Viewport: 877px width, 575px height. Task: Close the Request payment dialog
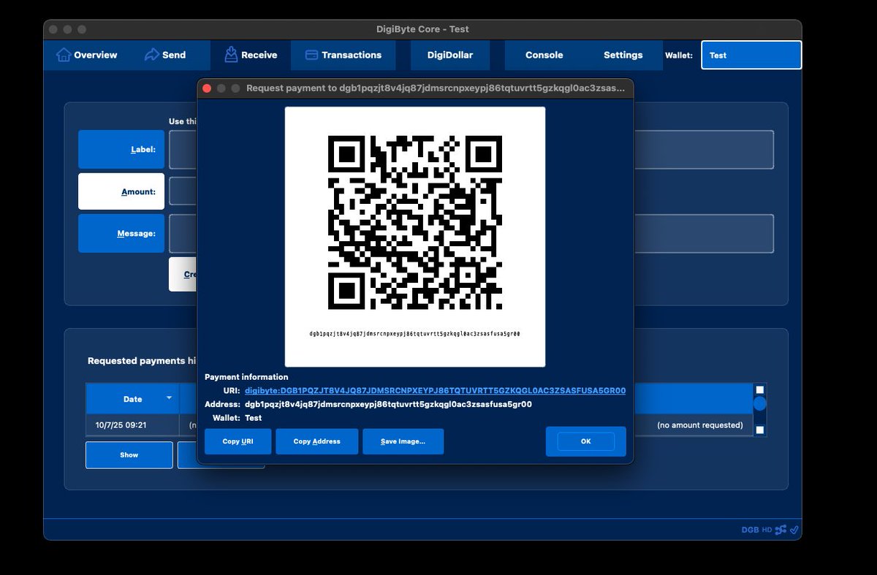(x=207, y=88)
